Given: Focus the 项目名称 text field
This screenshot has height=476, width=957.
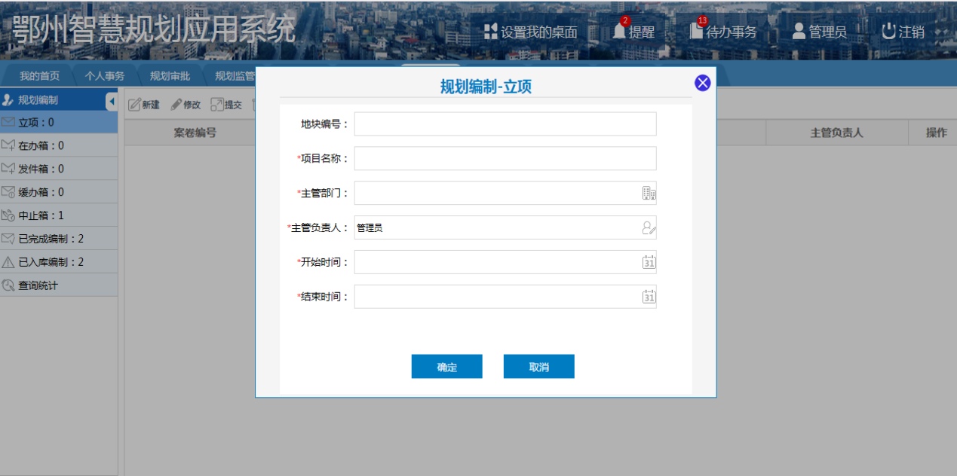Looking at the screenshot, I should click(505, 159).
